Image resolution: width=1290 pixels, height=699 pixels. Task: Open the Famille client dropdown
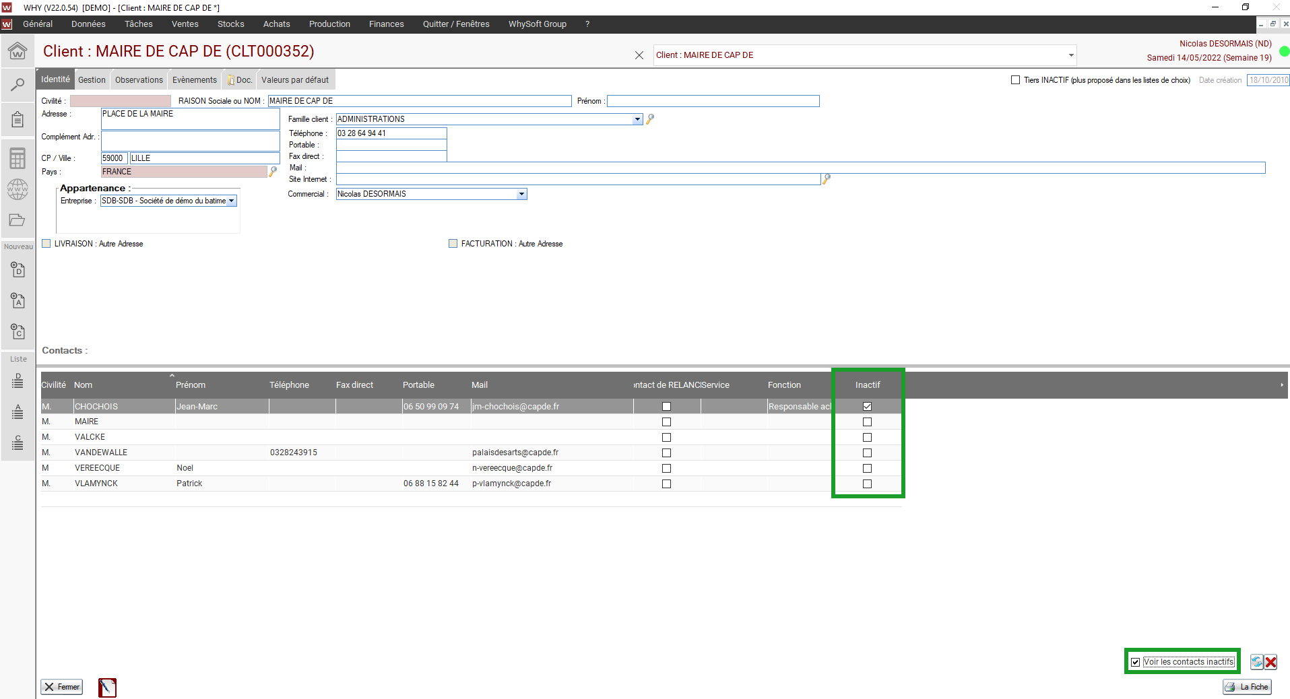click(637, 119)
